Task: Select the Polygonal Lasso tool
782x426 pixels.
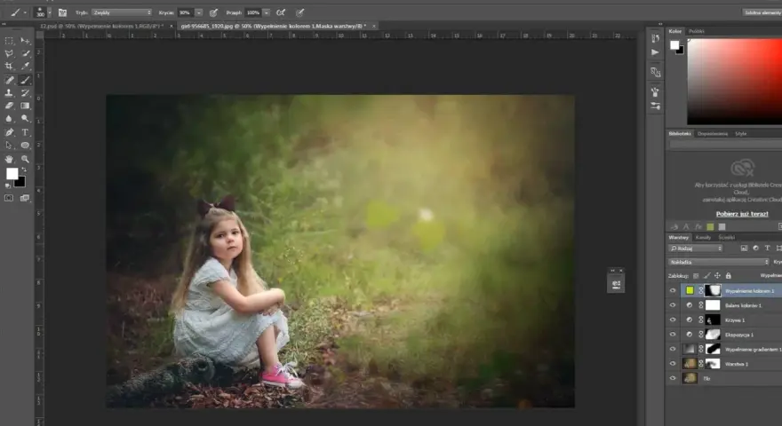Action: (x=9, y=53)
